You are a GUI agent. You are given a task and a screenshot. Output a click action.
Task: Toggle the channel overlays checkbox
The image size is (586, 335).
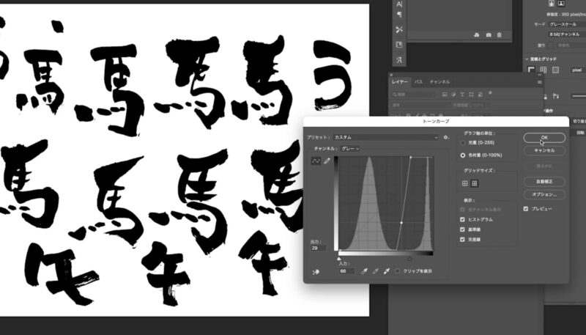[x=462, y=210]
